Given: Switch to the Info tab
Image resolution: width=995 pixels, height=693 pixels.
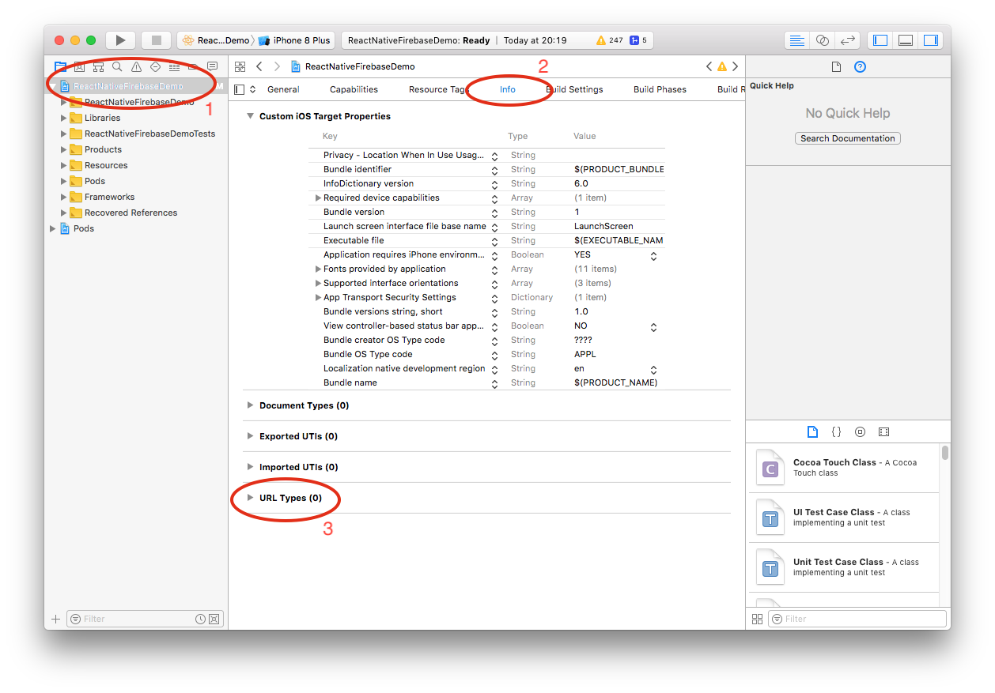Looking at the screenshot, I should (507, 89).
